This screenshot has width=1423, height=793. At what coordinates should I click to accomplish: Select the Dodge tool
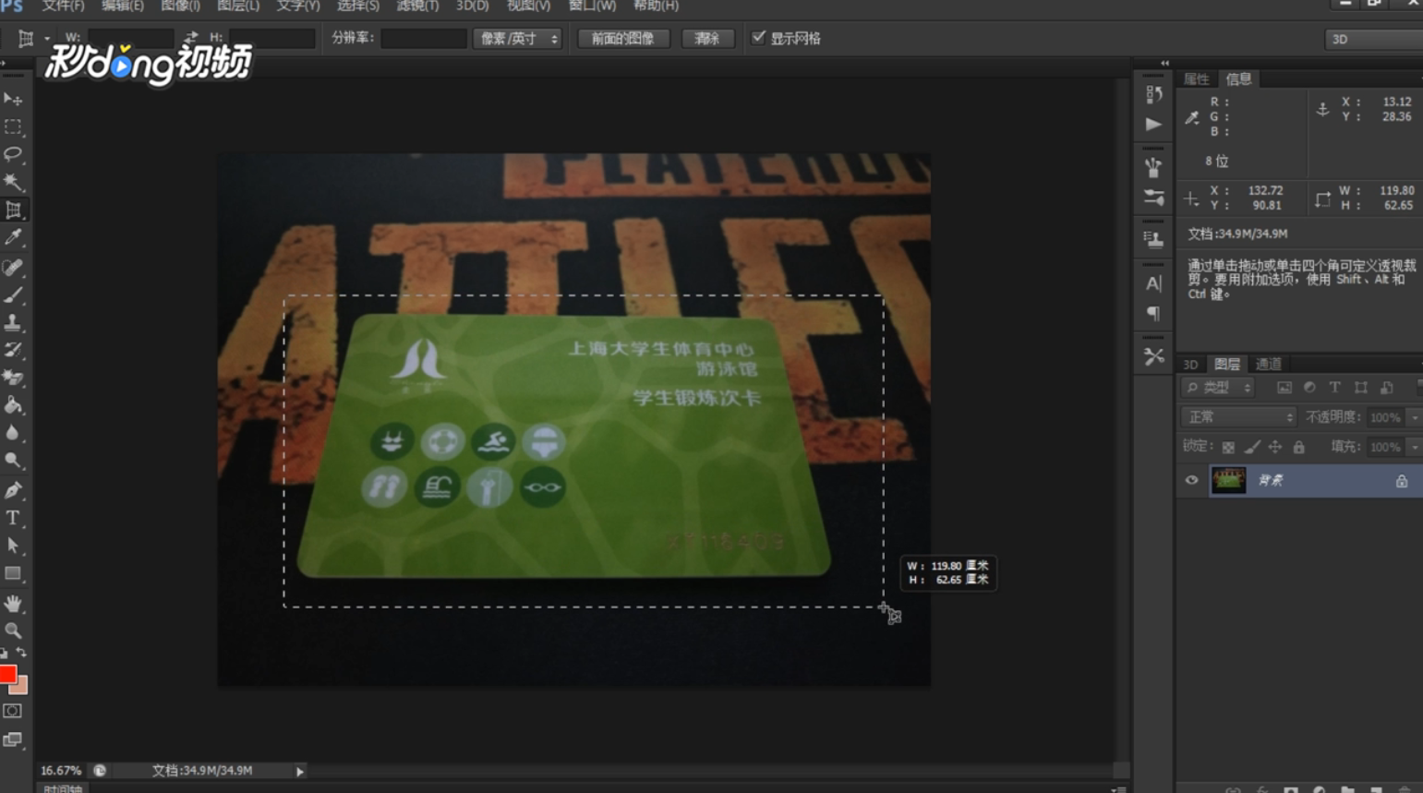tap(13, 461)
